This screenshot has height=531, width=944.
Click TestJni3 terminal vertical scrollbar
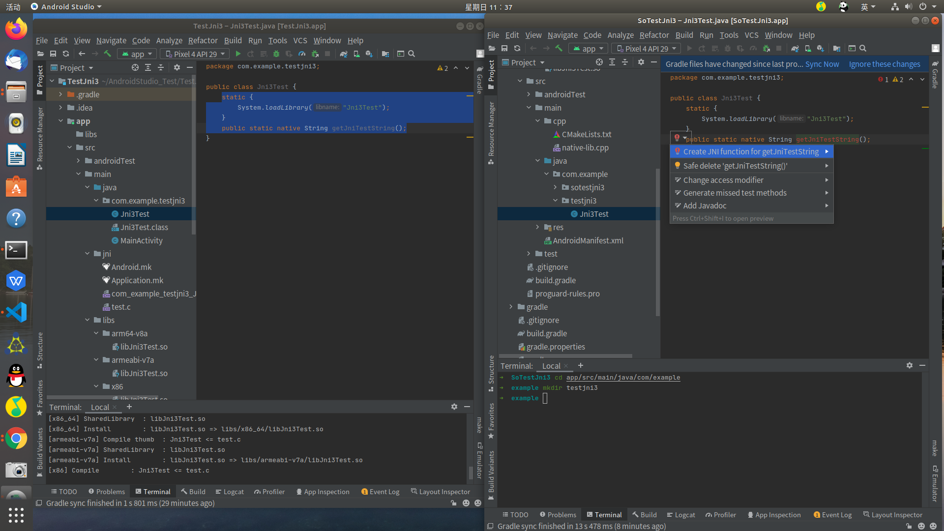tap(471, 472)
